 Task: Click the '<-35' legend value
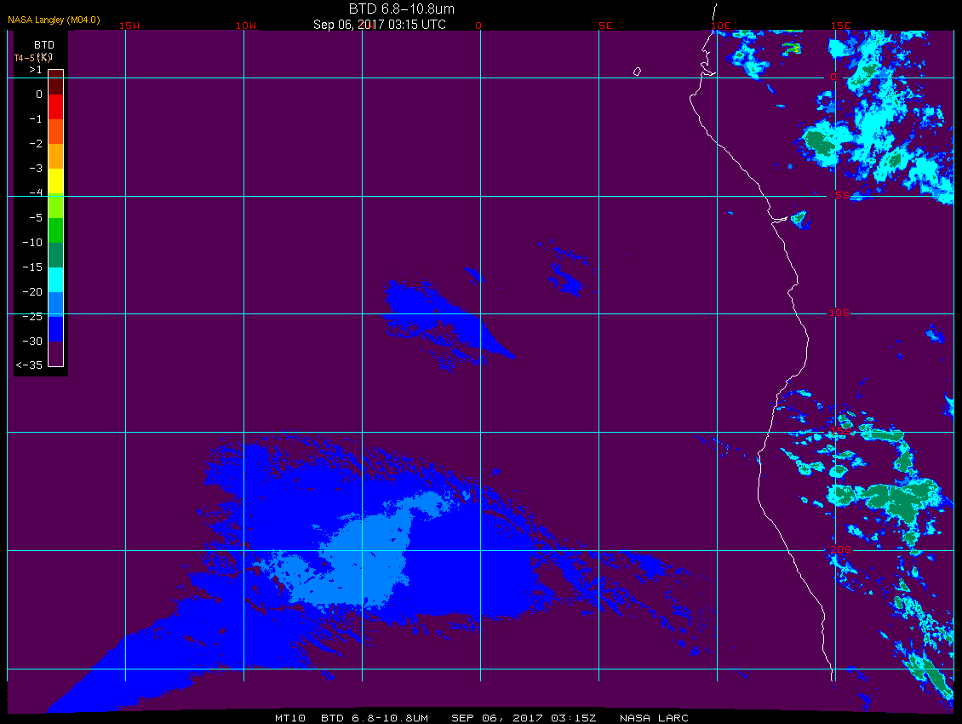(x=30, y=365)
